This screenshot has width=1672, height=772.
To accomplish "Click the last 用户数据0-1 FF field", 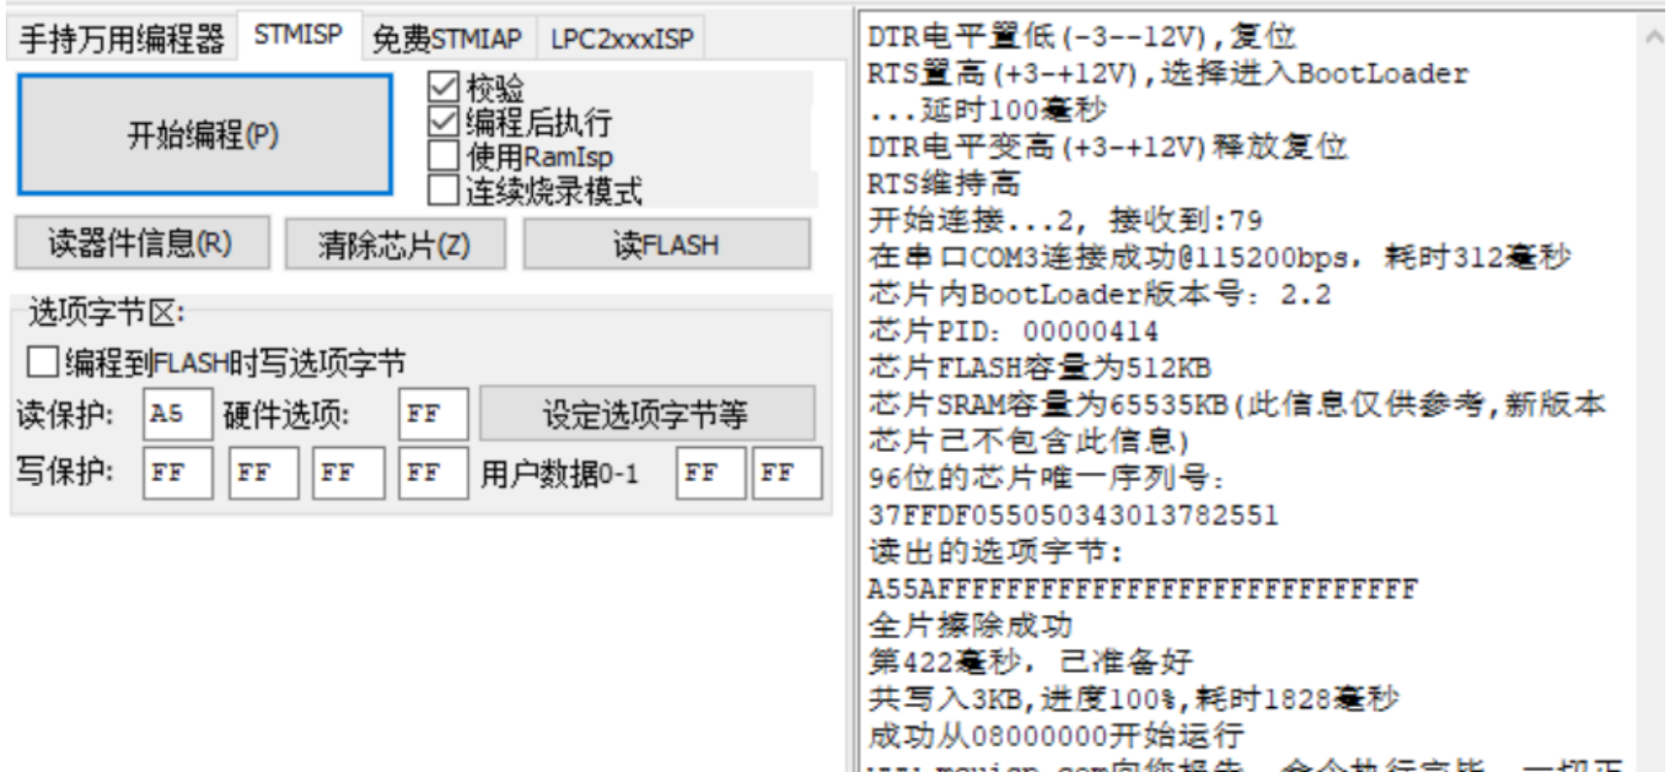I will [787, 472].
